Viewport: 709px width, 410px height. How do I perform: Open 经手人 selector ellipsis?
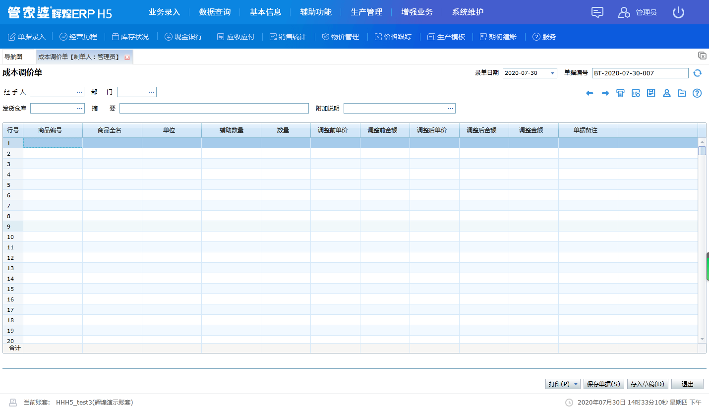coord(79,92)
